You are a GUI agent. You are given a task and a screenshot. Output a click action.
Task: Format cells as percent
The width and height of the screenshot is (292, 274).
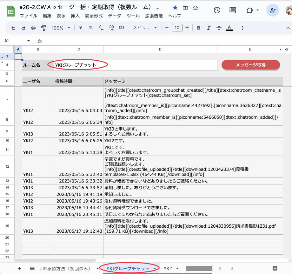[91, 28]
